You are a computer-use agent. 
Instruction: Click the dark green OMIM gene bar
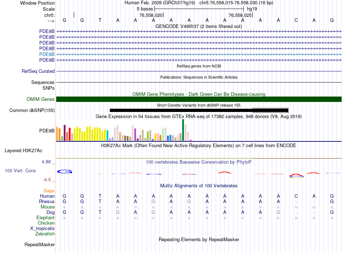(x=199, y=99)
